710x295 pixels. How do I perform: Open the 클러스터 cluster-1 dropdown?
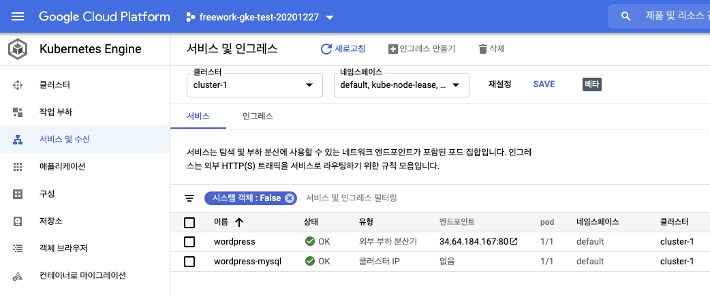pyautogui.click(x=254, y=85)
